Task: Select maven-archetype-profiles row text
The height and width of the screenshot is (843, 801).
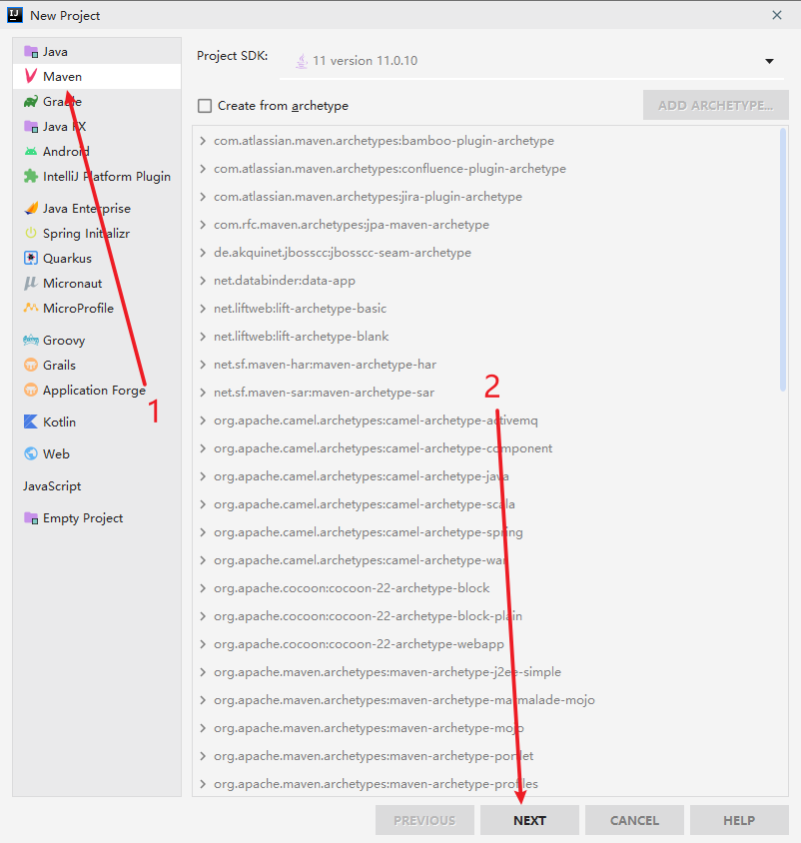Action: coord(376,784)
